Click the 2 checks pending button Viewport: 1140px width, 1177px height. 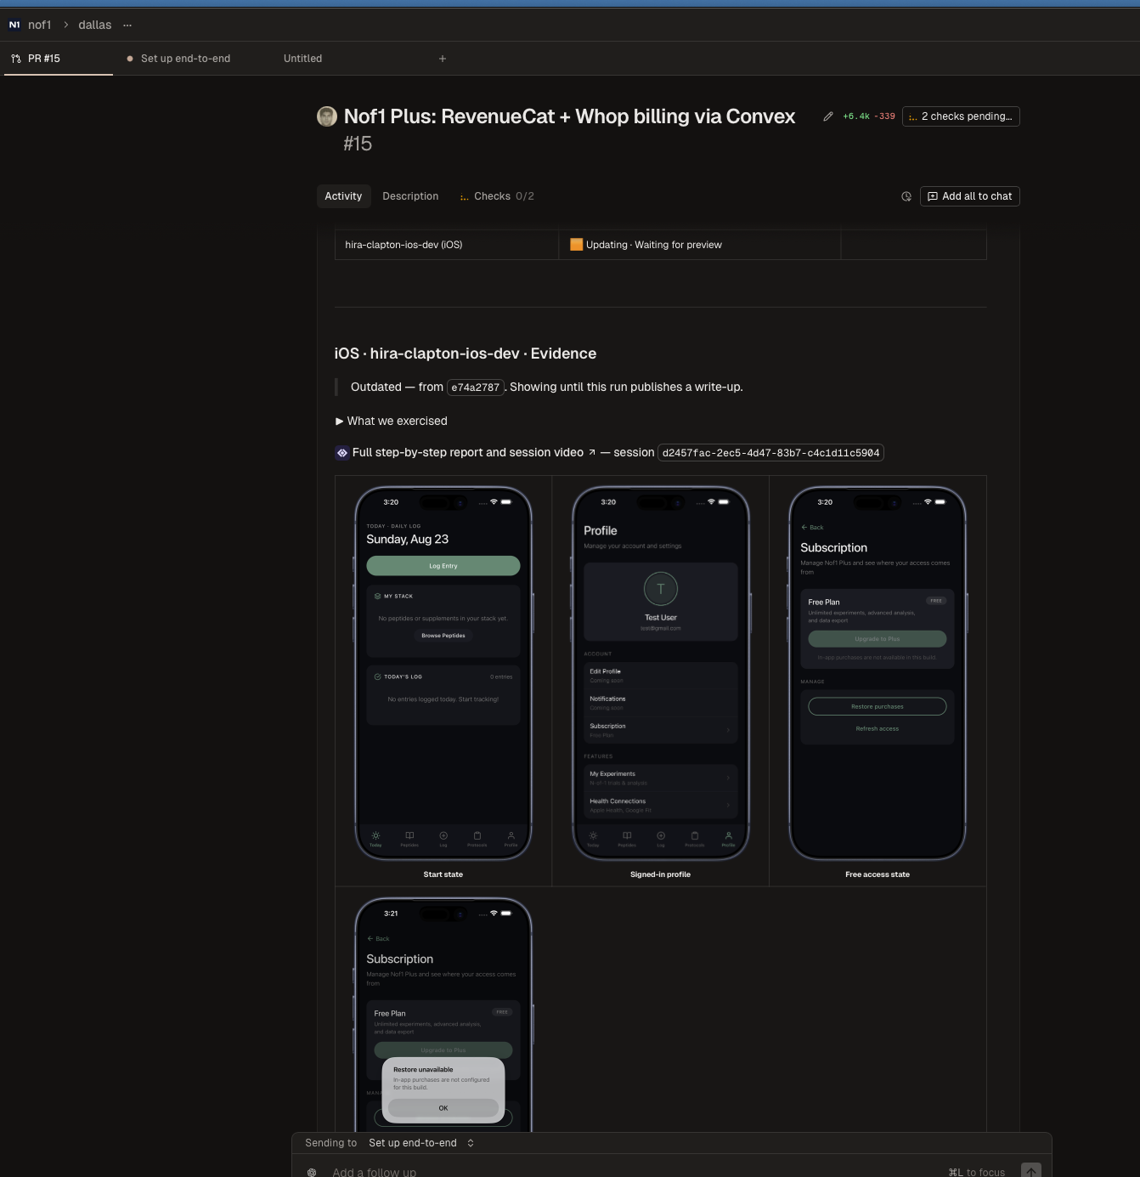(961, 116)
